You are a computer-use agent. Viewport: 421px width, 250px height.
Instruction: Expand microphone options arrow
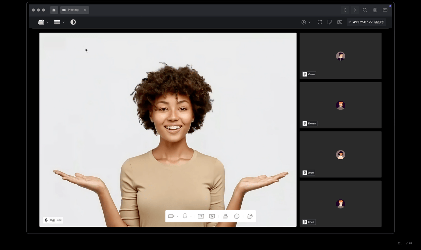(x=191, y=216)
